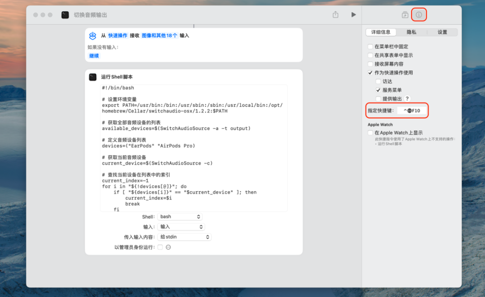Enable 在菜单栏中固定 checkbox
The image size is (485, 297).
(x=370, y=47)
